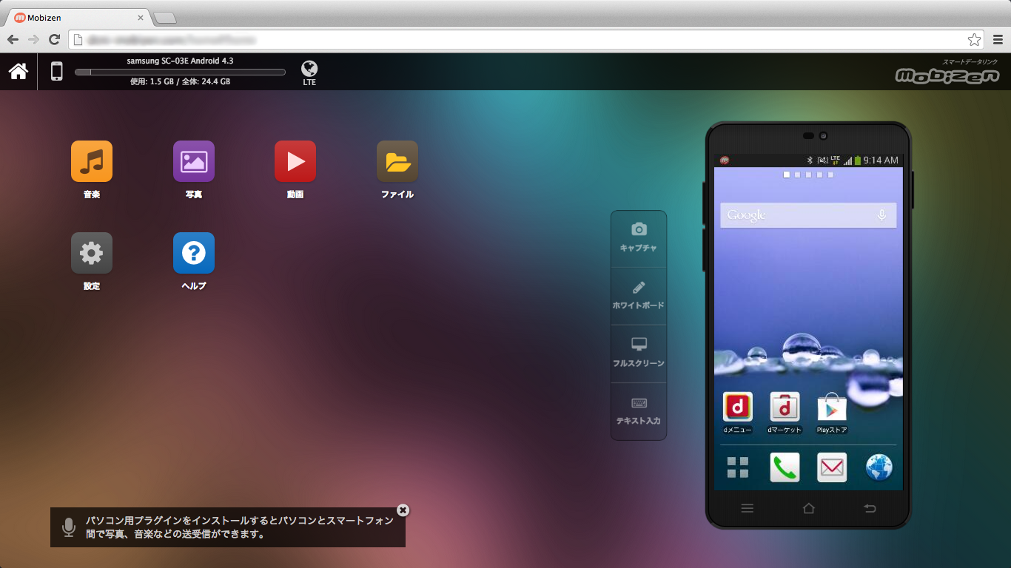
Task: Open the Chrome hamburger menu
Action: (998, 39)
